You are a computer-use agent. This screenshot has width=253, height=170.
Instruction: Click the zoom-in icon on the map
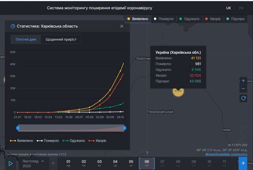243,80
